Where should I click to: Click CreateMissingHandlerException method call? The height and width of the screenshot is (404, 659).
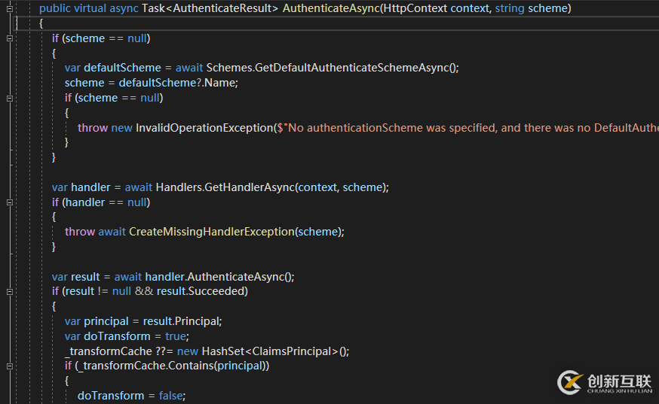211,232
